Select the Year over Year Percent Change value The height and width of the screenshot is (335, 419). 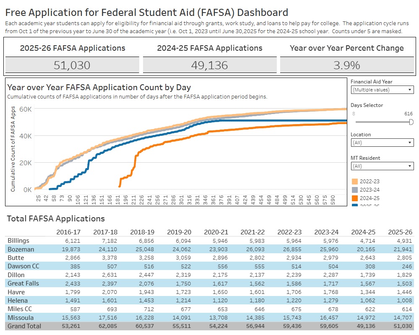[x=347, y=64]
